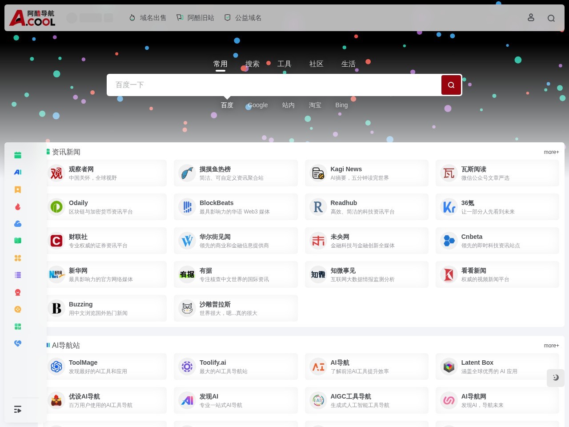Click the red search submit button
The width and height of the screenshot is (569, 427).
tap(451, 85)
